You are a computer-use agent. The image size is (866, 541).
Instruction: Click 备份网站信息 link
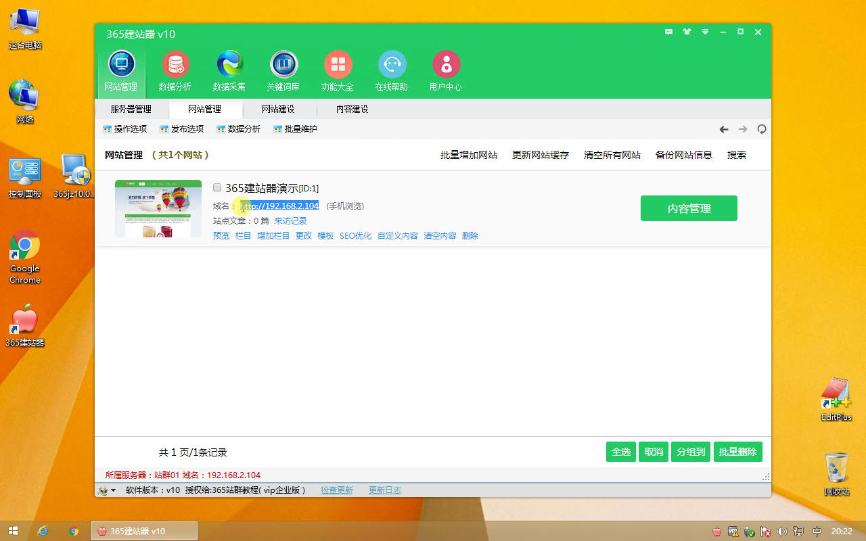click(684, 155)
